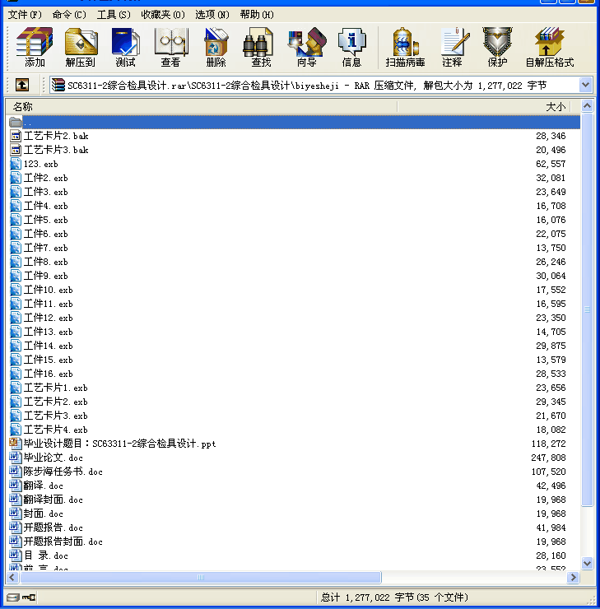Screen dimensions: 600x609
Task: Click the horizontal scrollbar thumb
Action: click(x=198, y=578)
